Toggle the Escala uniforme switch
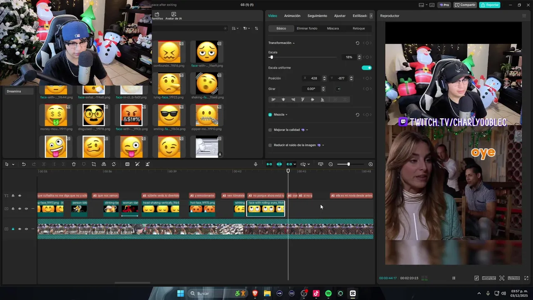Viewport: 533px width, 300px height. point(366,68)
